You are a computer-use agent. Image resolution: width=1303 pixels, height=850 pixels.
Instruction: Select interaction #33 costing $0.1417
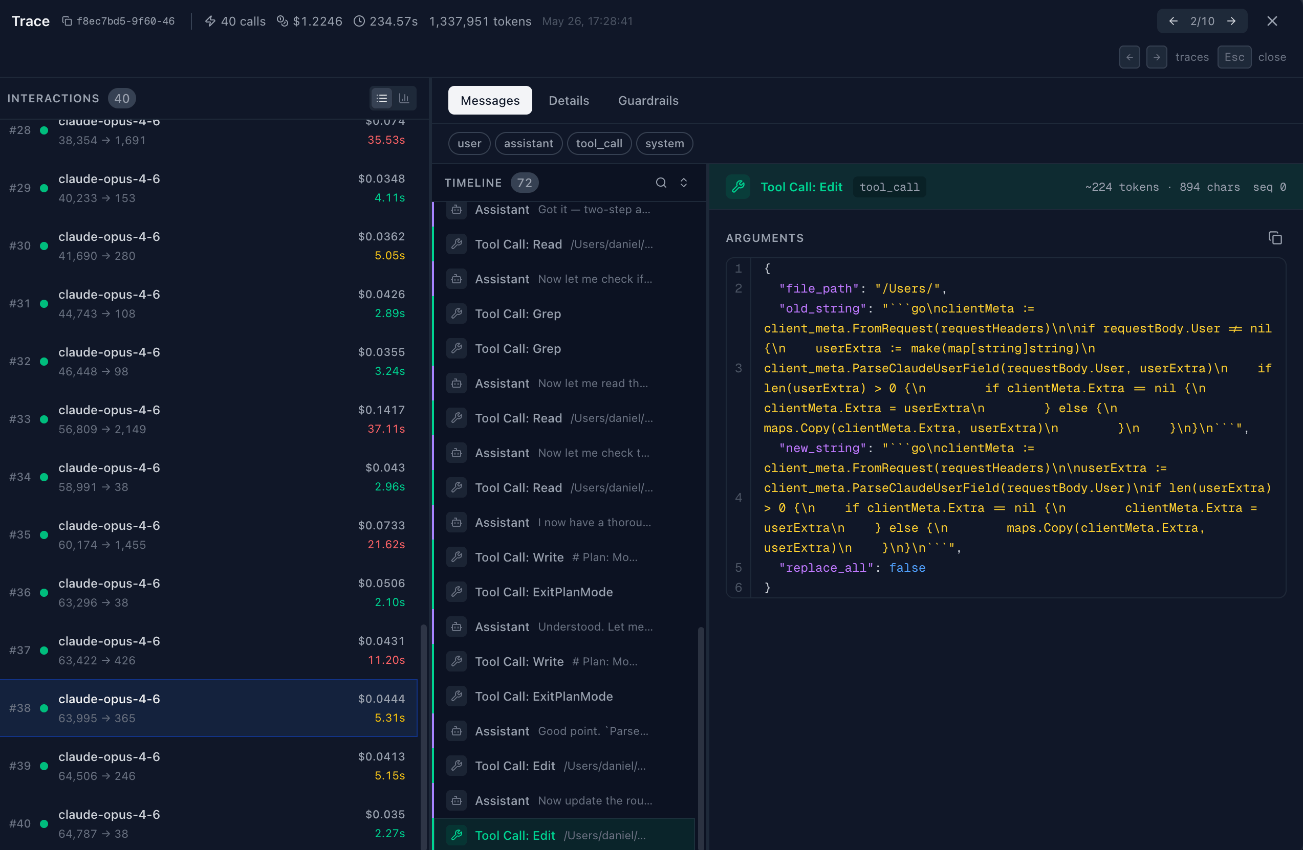[208, 419]
